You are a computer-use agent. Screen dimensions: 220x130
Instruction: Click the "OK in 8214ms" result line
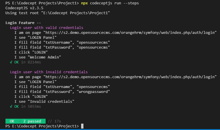tap(25, 62)
